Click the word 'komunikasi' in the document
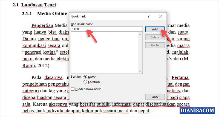219x117 pixels. point(34,45)
